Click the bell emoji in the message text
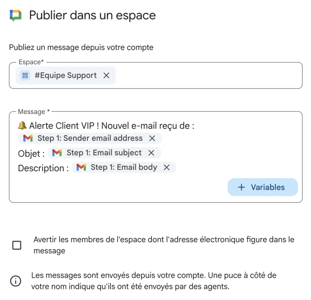This screenshot has width=311, height=300. [x=22, y=125]
